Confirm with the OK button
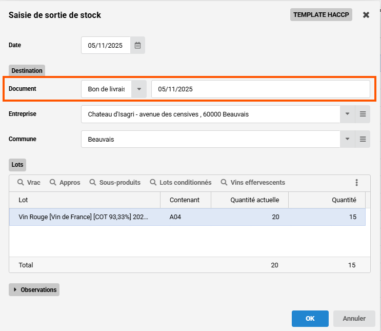 click(x=310, y=318)
